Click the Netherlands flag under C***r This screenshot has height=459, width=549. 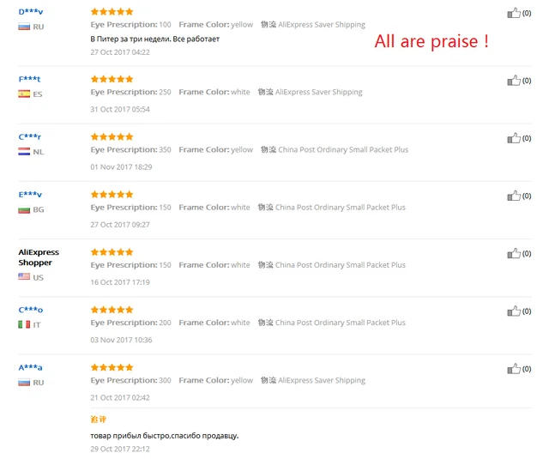pos(24,152)
